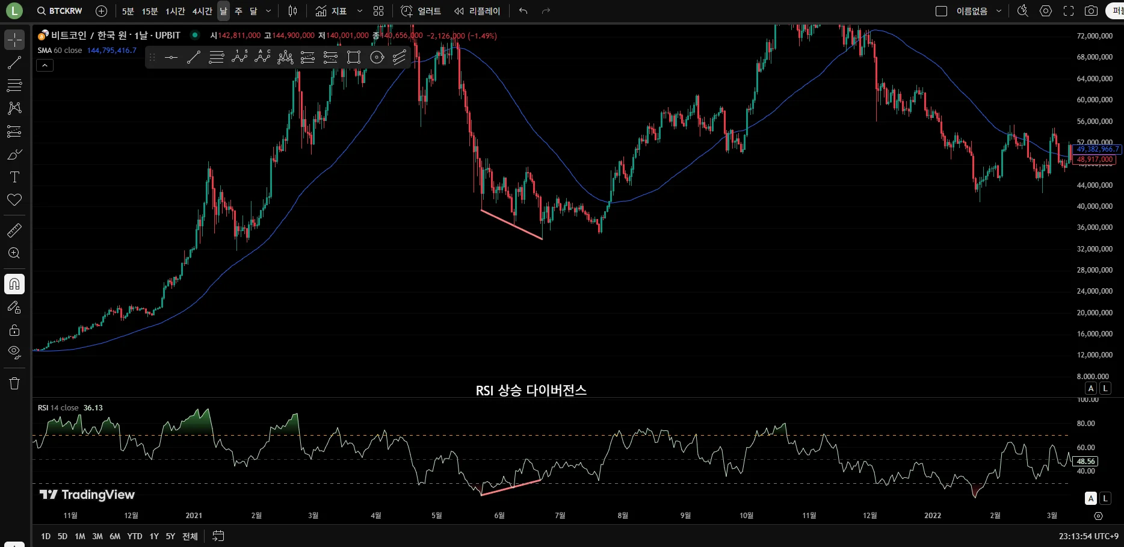Click the SMA 60 close indicator label
Image resolution: width=1124 pixels, height=547 pixels.
(60, 51)
